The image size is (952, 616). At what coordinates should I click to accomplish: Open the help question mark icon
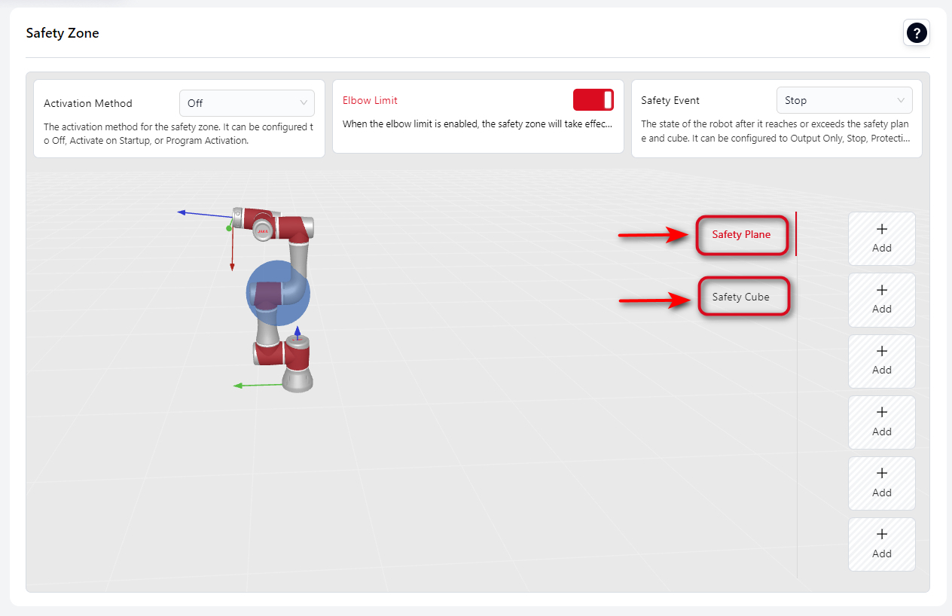(x=917, y=33)
